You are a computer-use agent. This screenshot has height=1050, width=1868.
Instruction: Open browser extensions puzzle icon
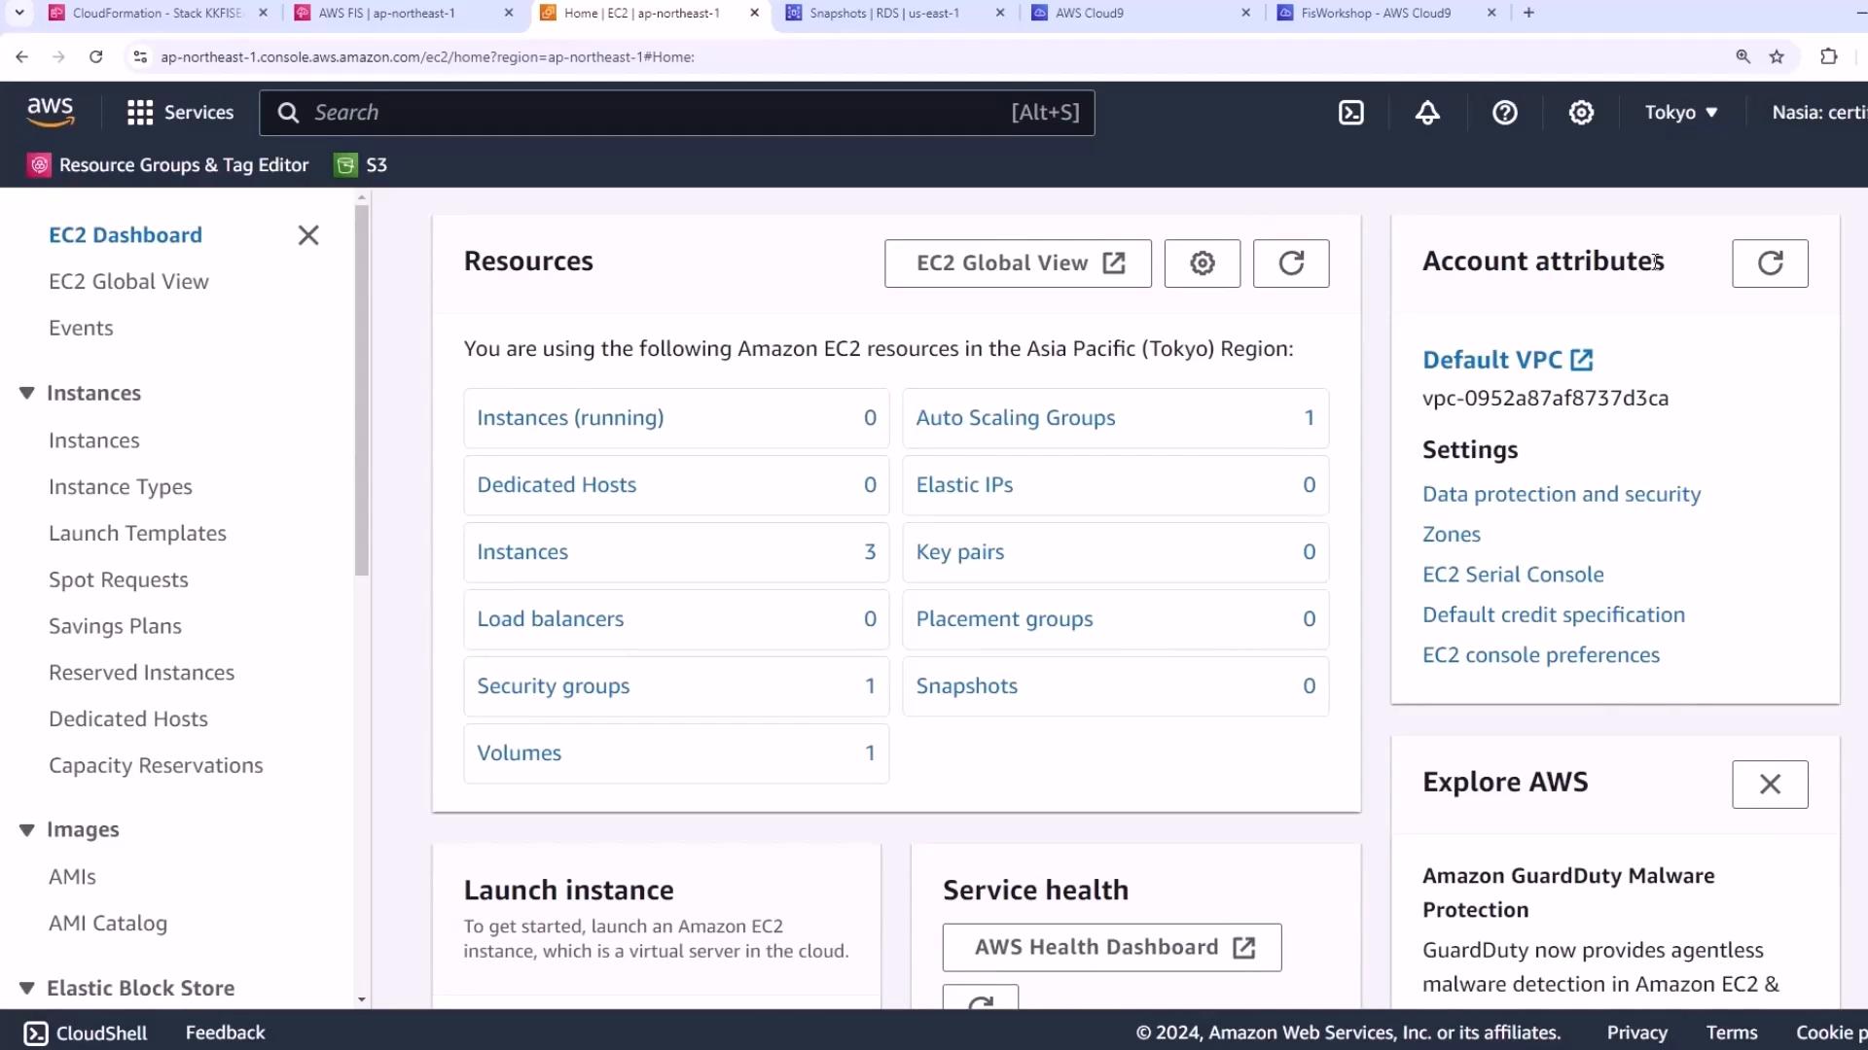pos(1829,57)
